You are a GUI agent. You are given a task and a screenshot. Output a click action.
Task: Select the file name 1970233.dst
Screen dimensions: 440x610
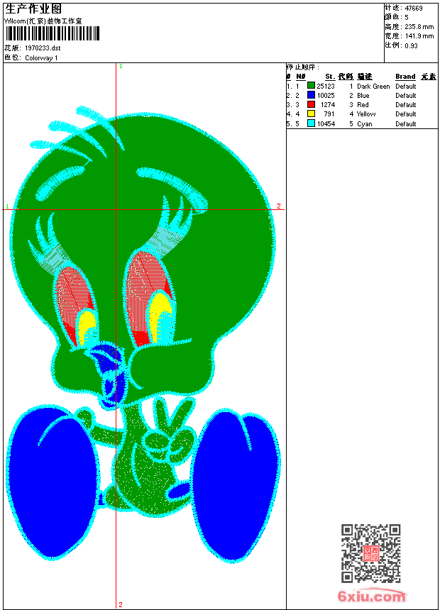(x=43, y=48)
